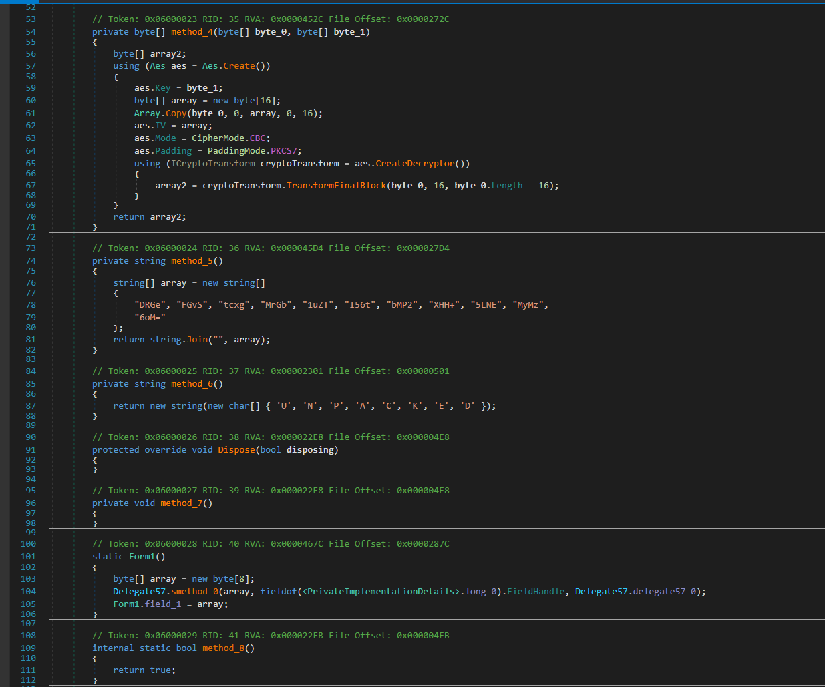825x687 pixels.
Task: Click line number 78 in the gutter
Action: pyautogui.click(x=31, y=305)
